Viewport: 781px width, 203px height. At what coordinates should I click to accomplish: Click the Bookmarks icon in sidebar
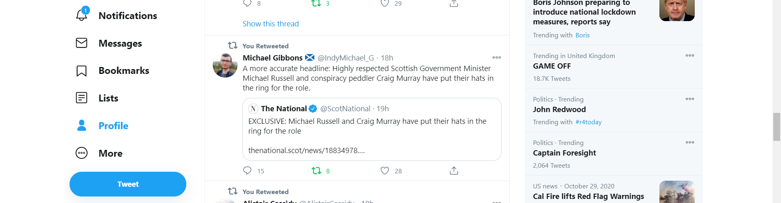tap(82, 71)
